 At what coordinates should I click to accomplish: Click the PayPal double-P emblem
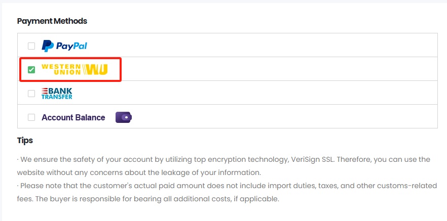point(48,46)
